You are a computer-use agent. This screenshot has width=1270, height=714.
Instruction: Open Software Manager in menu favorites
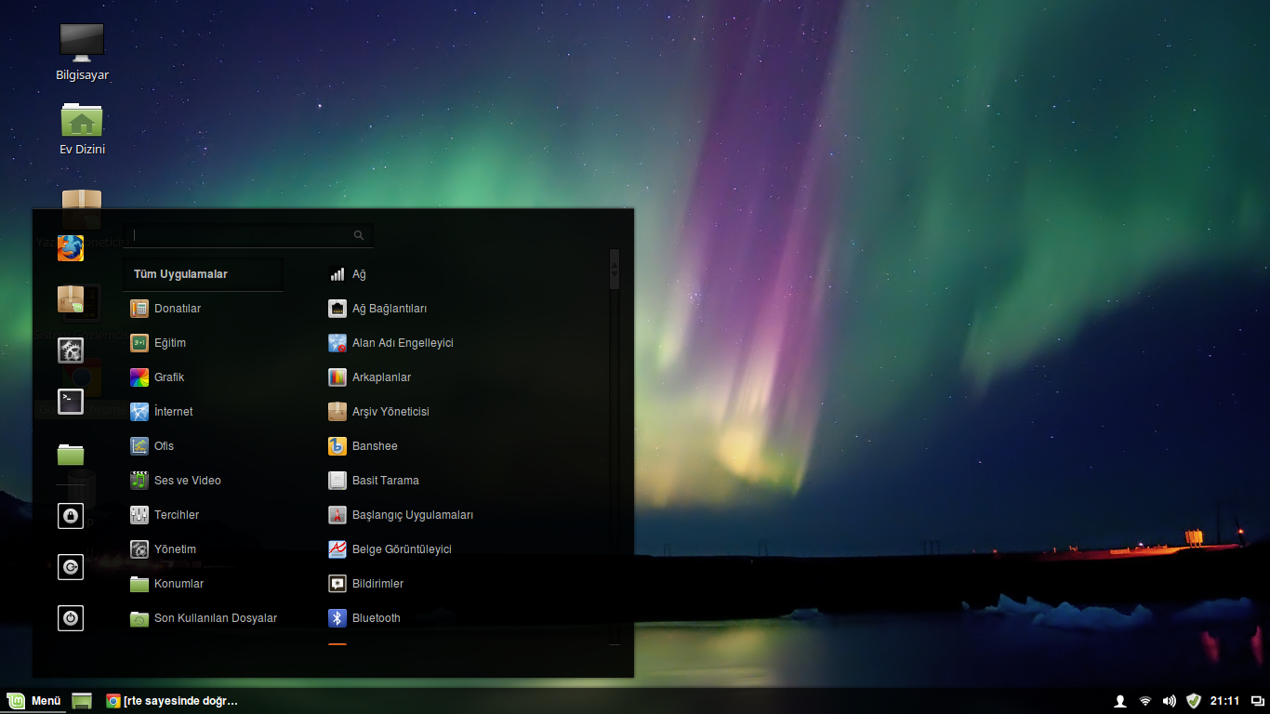[71, 299]
